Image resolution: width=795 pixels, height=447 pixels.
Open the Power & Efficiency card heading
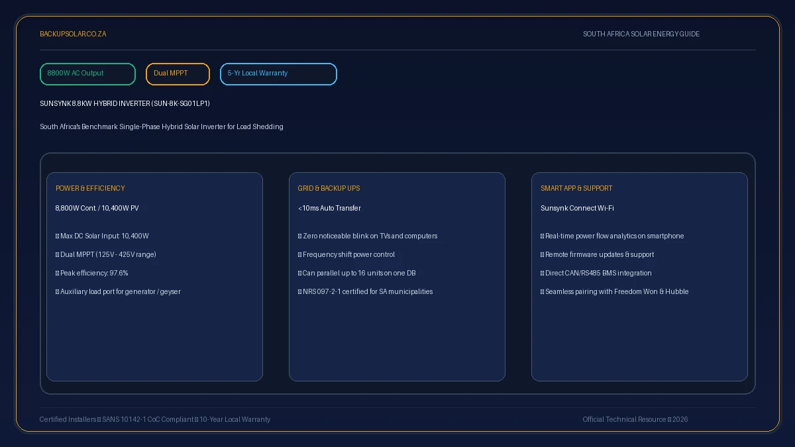coord(90,189)
